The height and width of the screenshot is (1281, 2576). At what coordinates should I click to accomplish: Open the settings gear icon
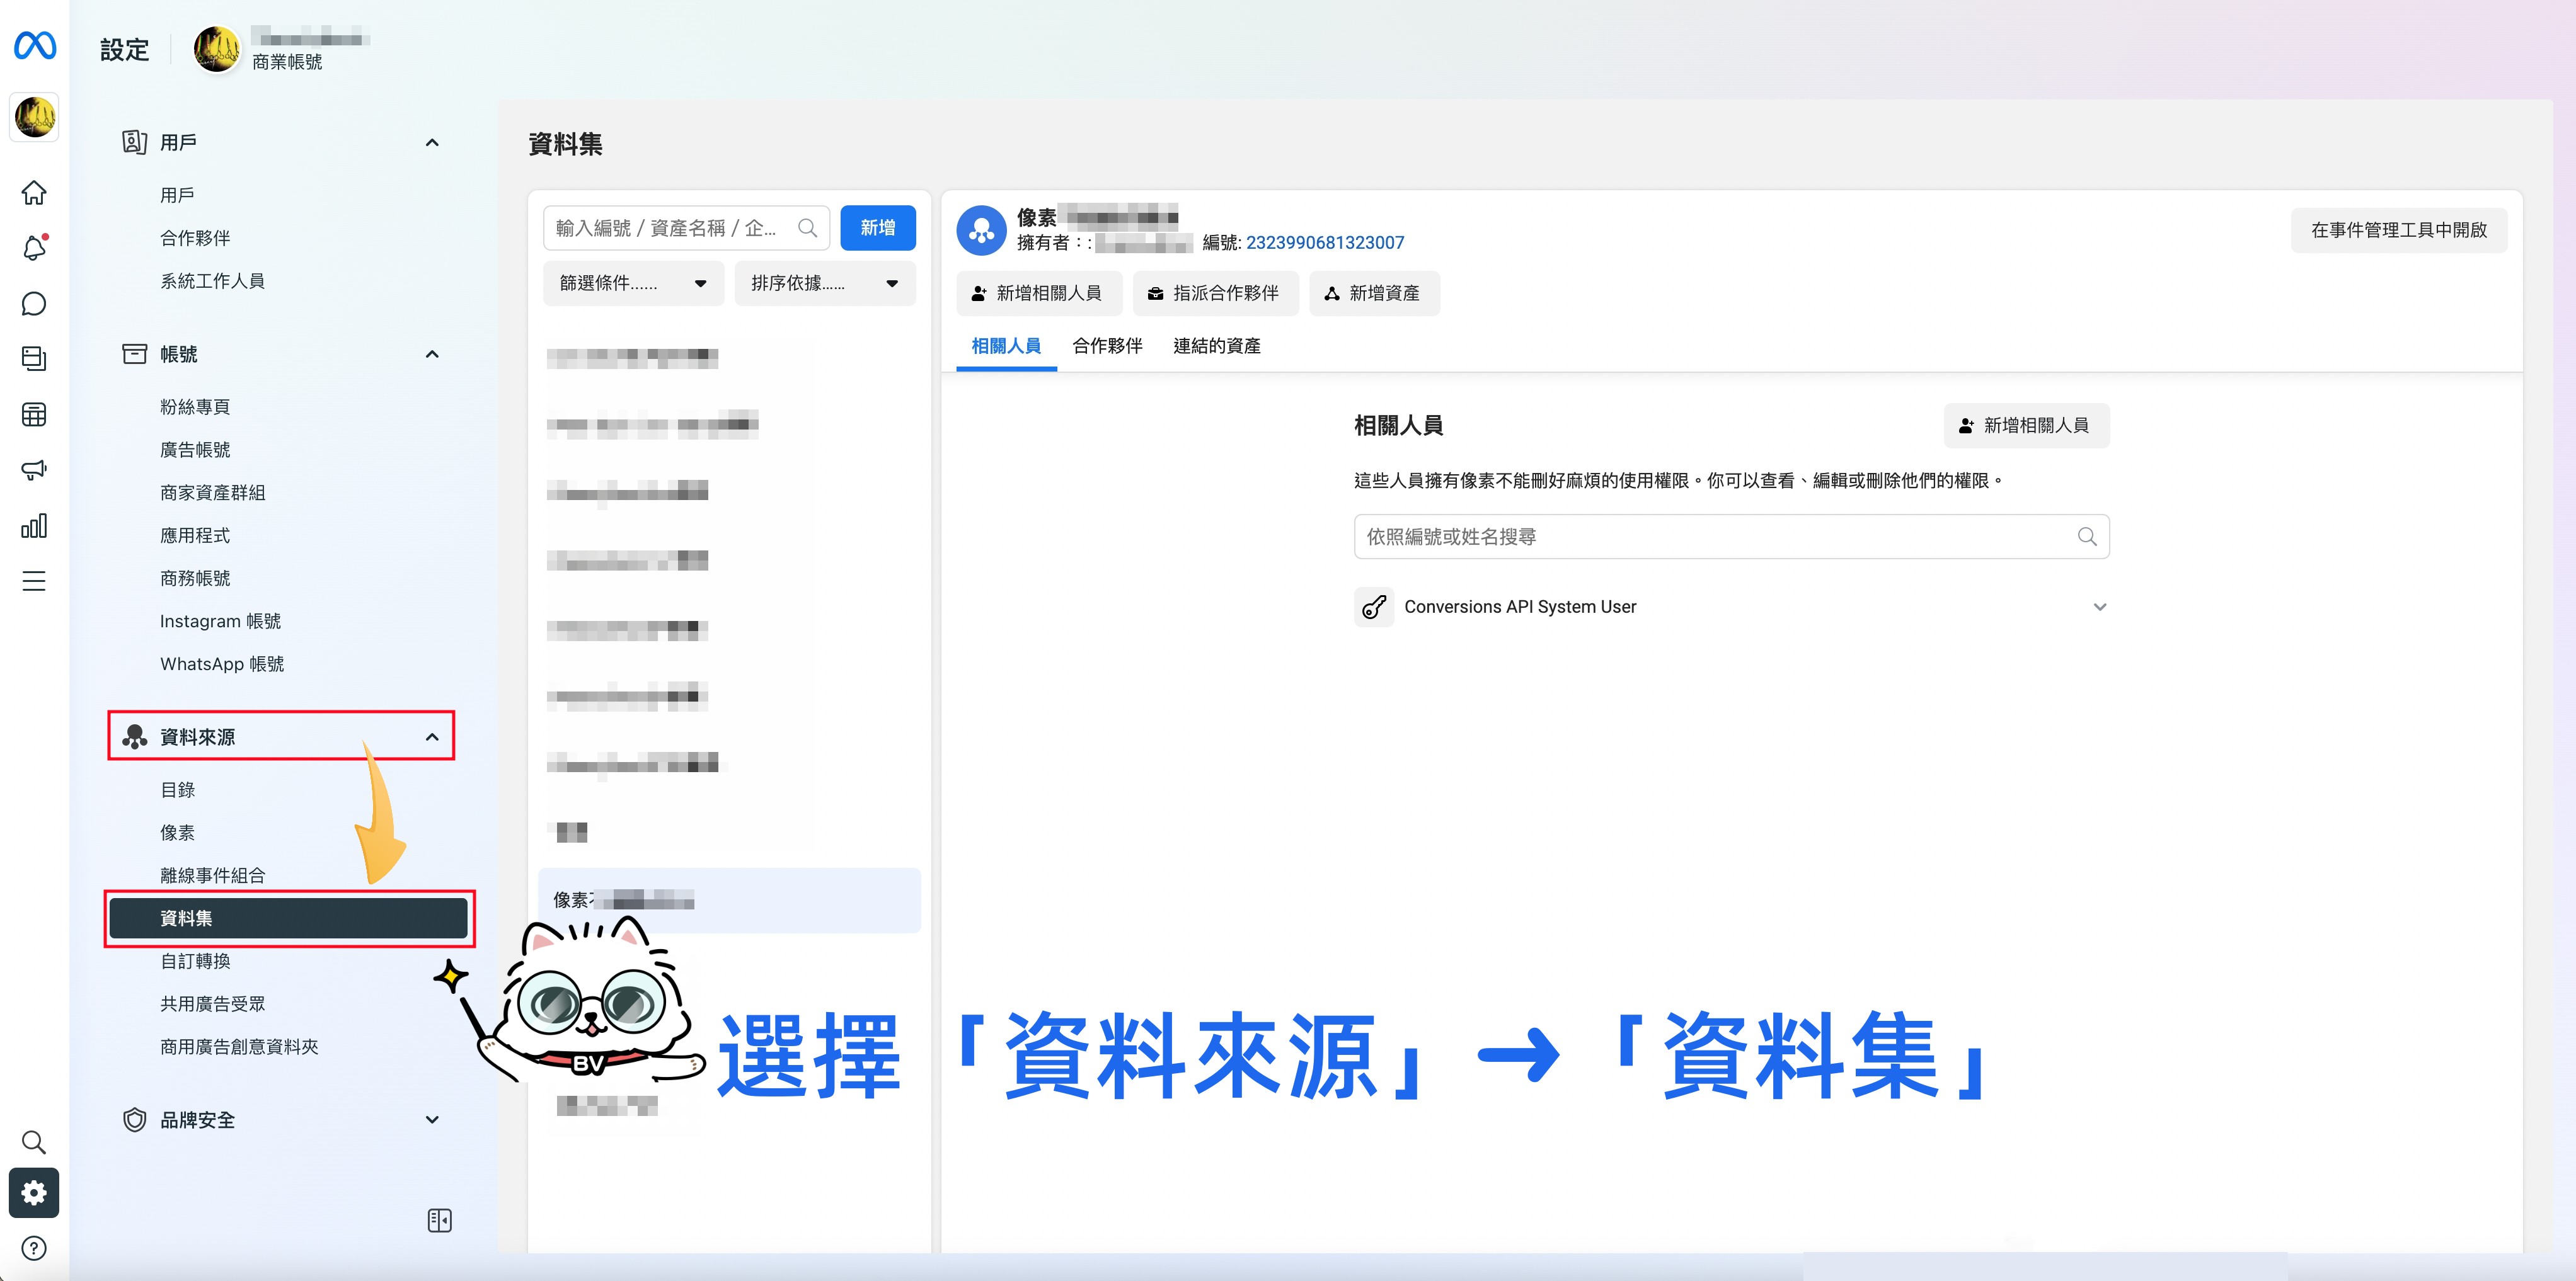pyautogui.click(x=34, y=1193)
